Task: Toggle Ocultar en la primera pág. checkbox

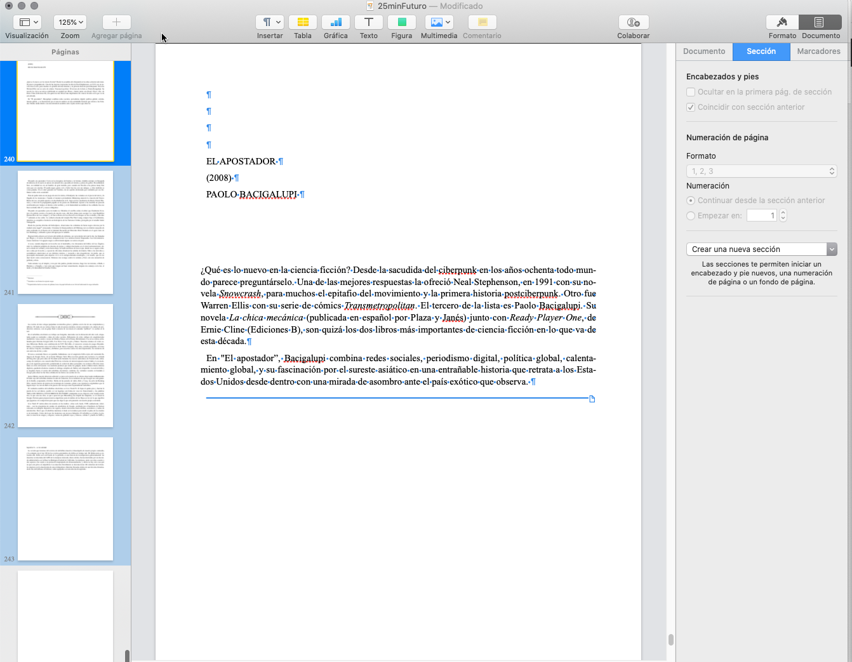Action: [691, 92]
